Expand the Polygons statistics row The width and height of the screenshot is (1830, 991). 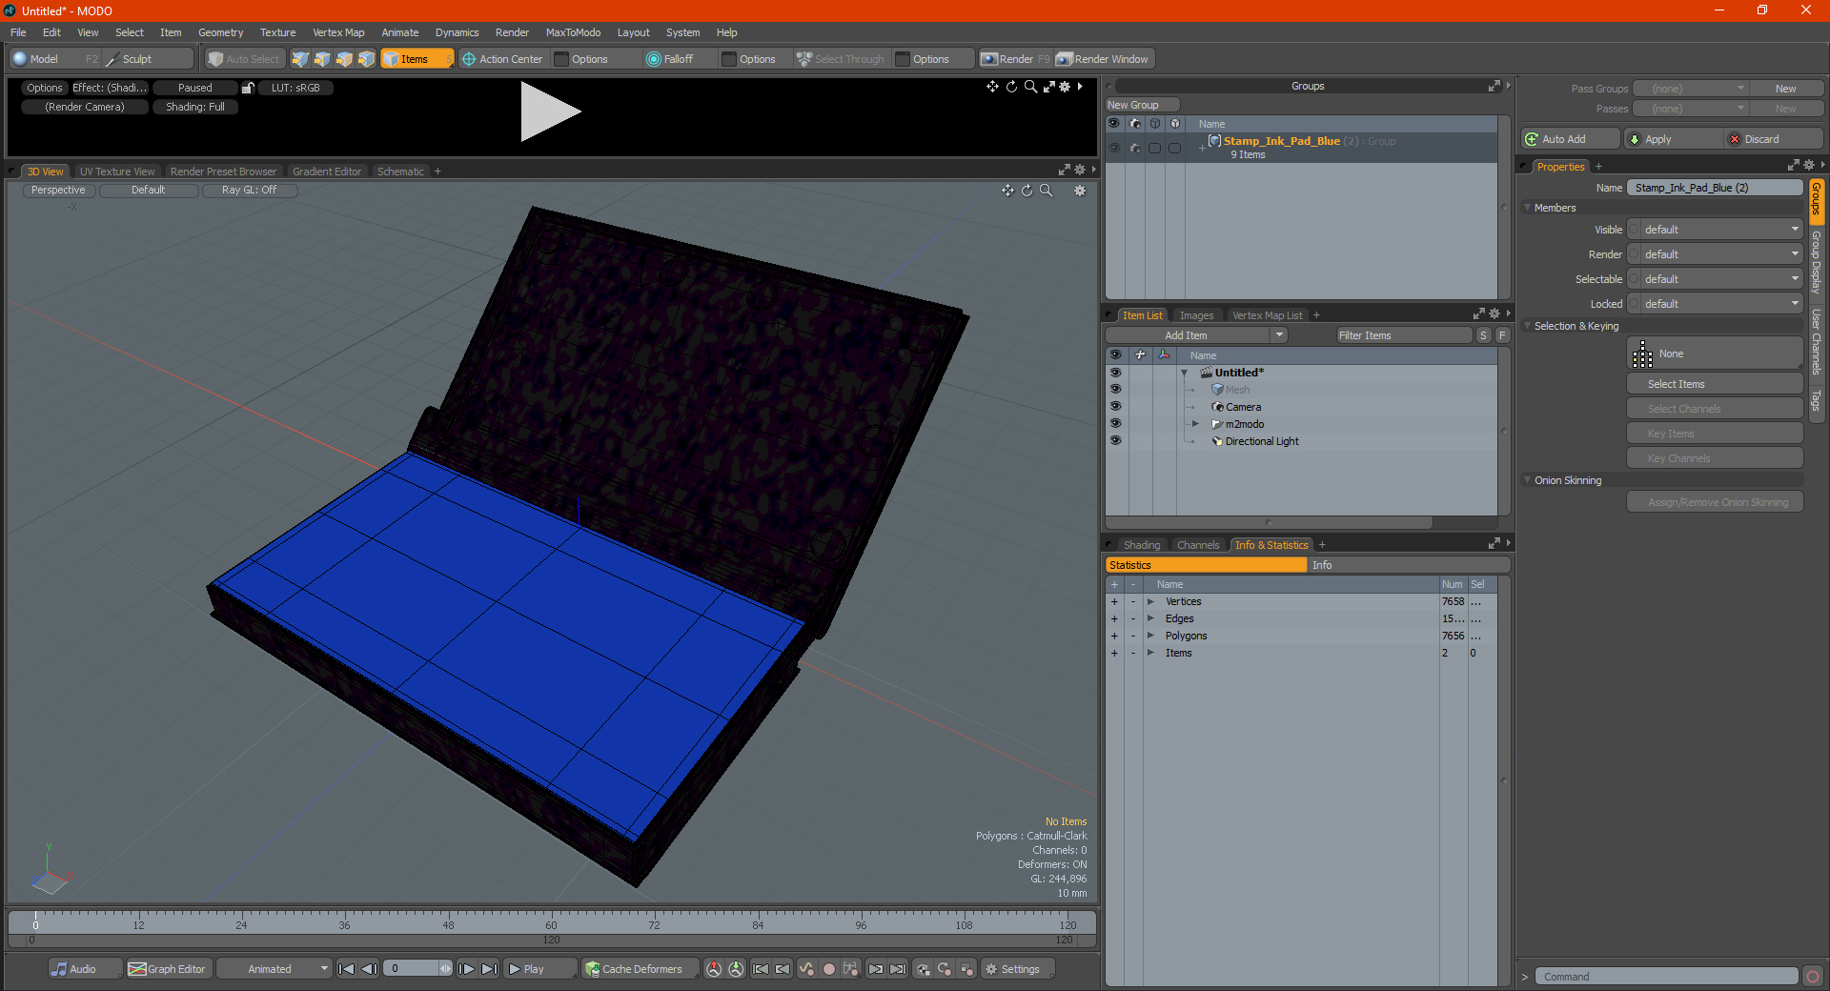coord(1150,636)
